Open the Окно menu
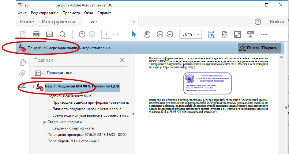The height and width of the screenshot is (154, 289). [x=89, y=13]
